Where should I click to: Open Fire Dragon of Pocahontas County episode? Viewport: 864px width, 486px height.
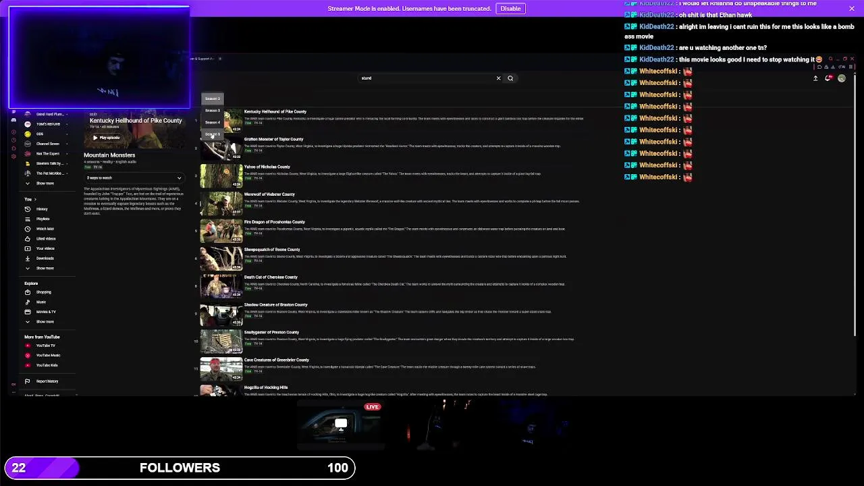pyautogui.click(x=275, y=222)
